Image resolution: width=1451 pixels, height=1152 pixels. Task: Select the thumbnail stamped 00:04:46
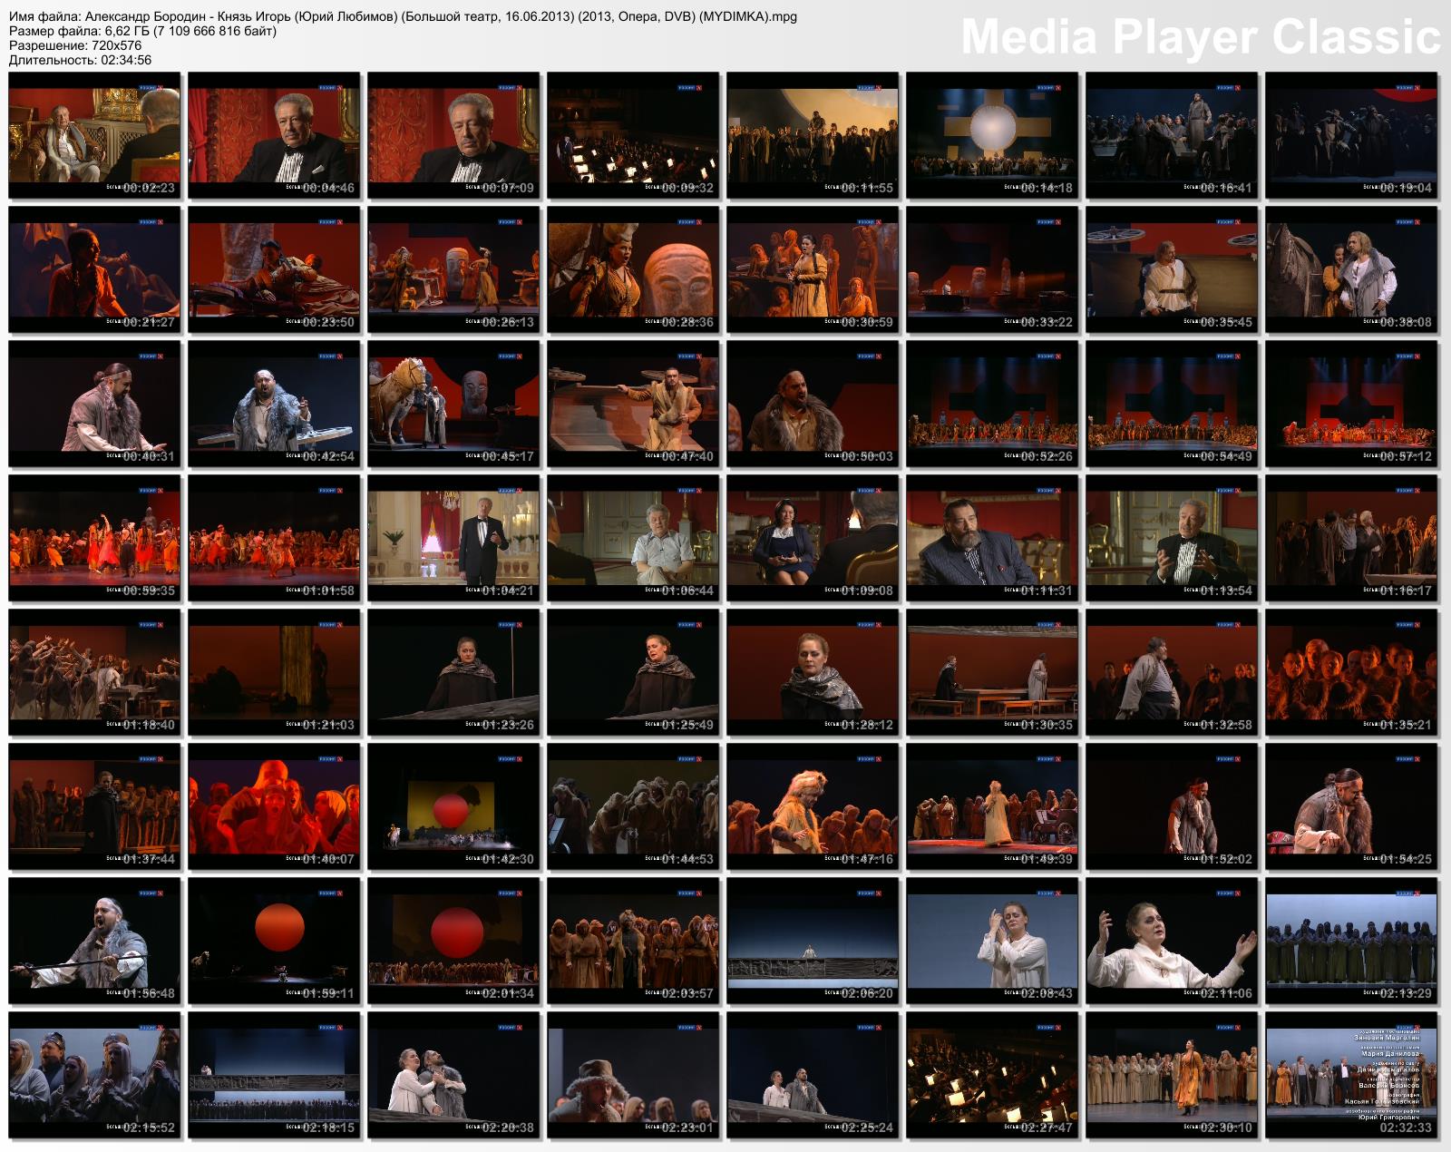click(x=274, y=136)
